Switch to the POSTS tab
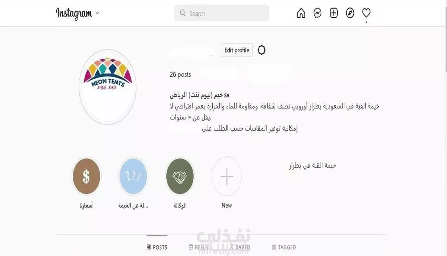447x256 pixels. (157, 247)
